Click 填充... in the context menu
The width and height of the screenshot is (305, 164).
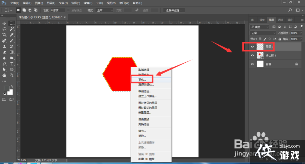point(142,131)
